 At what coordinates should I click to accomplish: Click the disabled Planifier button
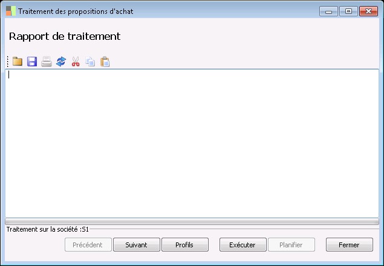[291, 245]
